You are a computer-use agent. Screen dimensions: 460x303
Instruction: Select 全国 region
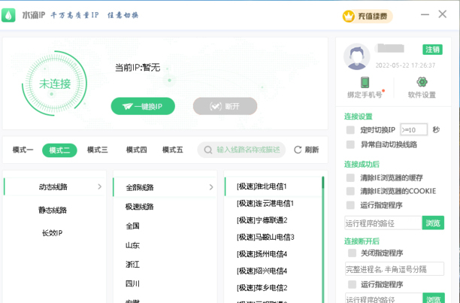click(132, 226)
